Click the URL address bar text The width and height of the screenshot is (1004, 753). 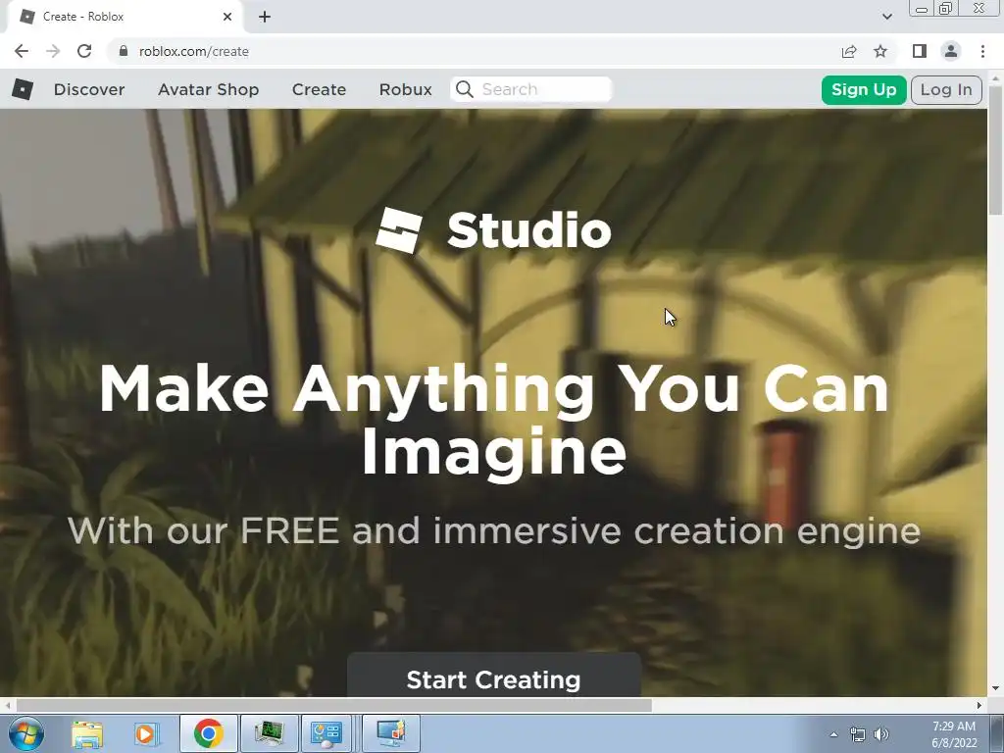tap(194, 51)
